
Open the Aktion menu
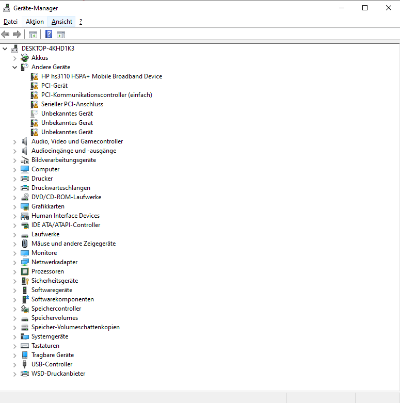coord(35,22)
